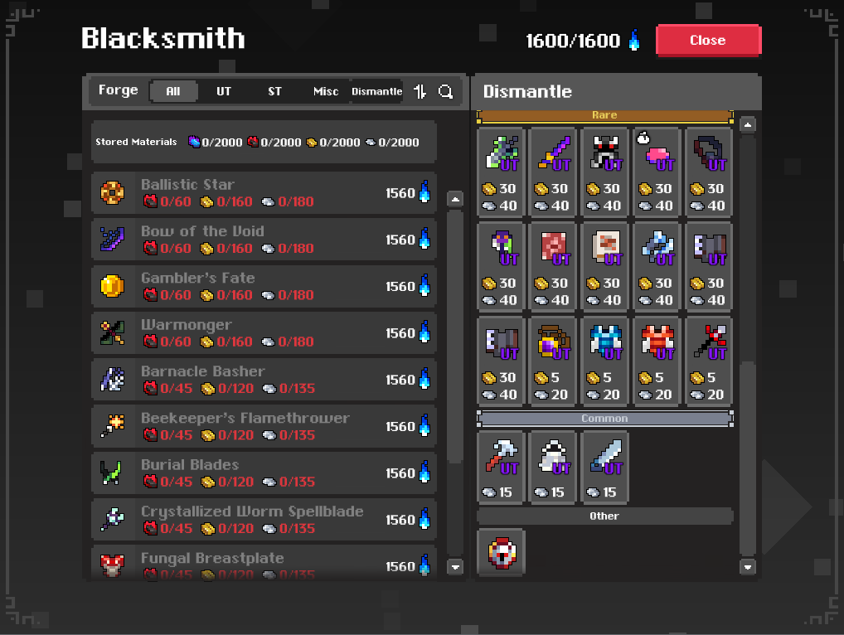Activate the All filter tab
844x635 pixels.
tap(173, 91)
